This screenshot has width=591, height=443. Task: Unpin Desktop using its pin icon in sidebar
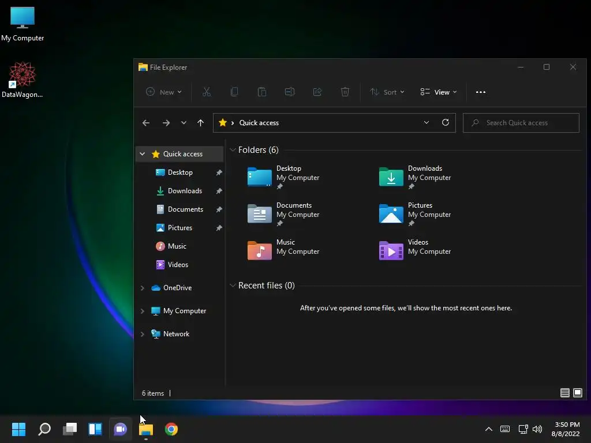pos(219,172)
